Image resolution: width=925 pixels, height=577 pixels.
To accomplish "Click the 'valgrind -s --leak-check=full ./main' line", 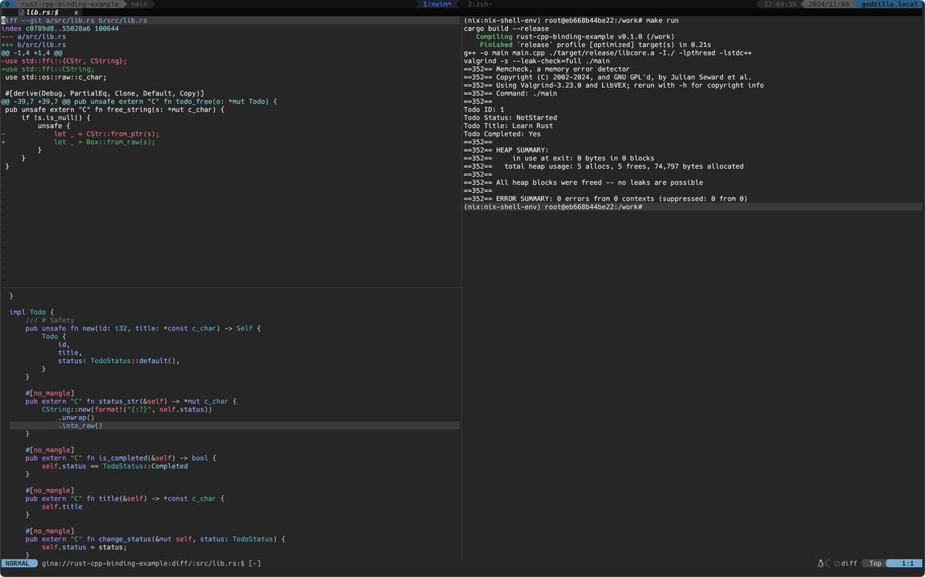I will (537, 61).
